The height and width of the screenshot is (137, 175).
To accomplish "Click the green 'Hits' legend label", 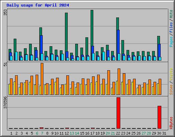I will (x=171, y=14).
